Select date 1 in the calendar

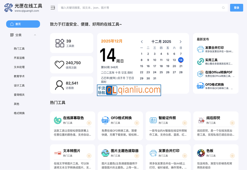point(142,54)
